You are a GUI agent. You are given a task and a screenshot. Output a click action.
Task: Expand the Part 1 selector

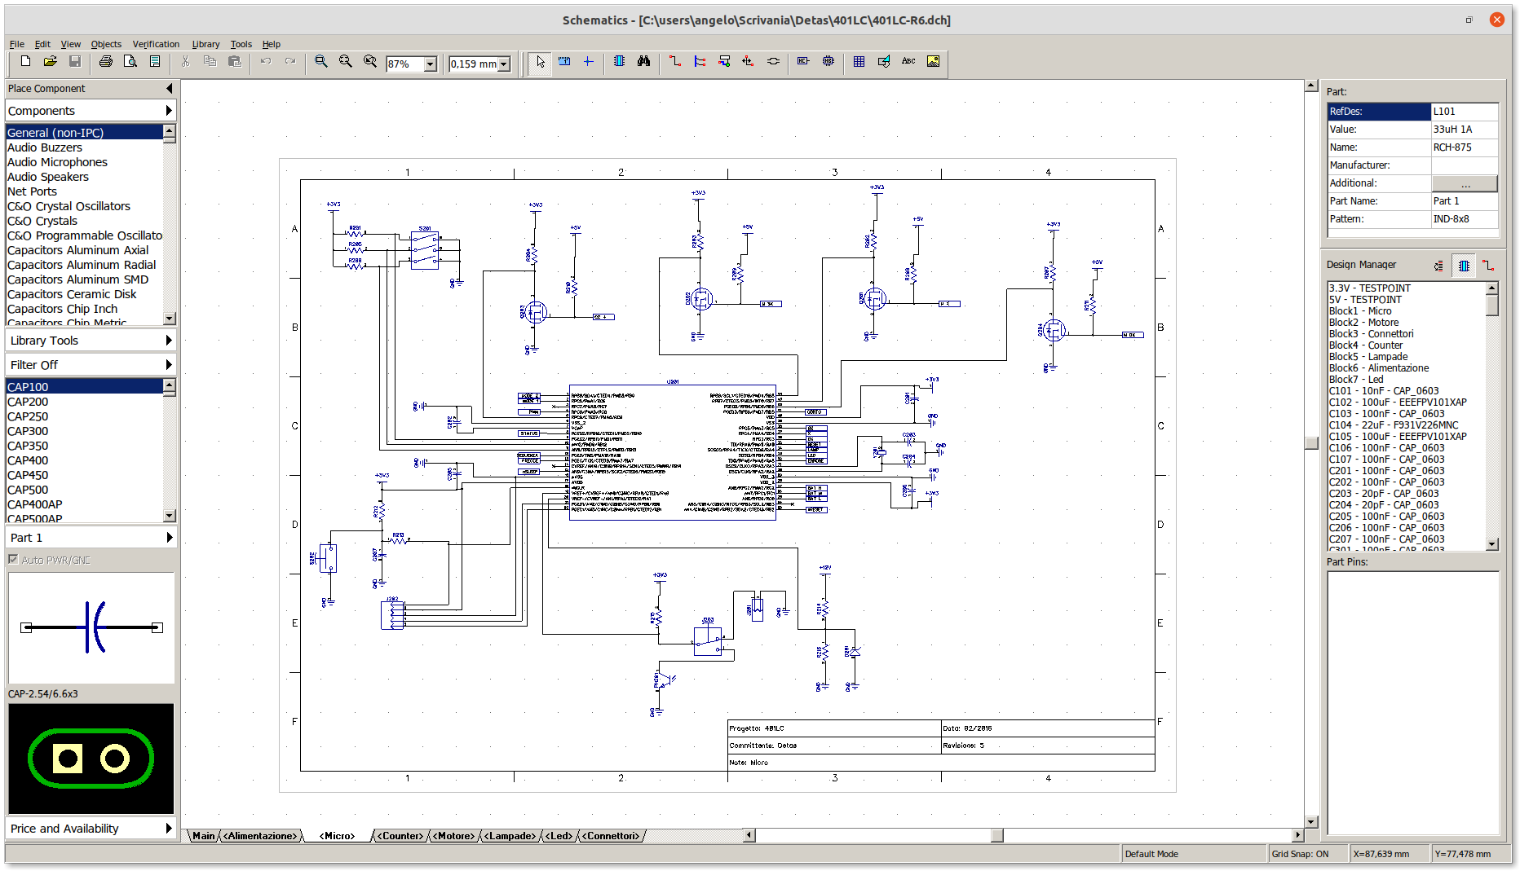coord(169,538)
